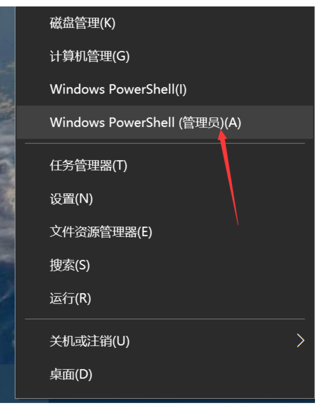Click the desktop wallpaper beside the menu
This screenshot has height=404, width=317.
pos(7,180)
